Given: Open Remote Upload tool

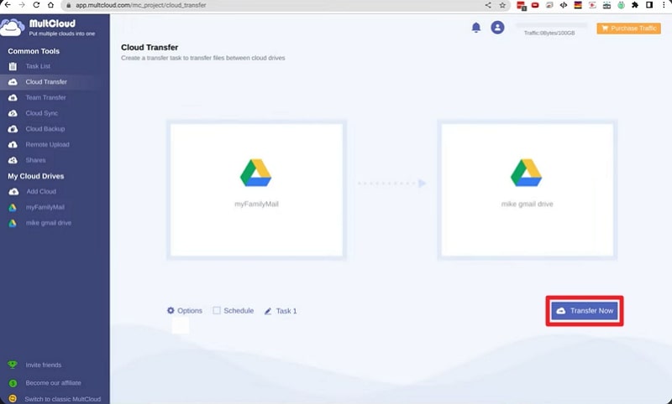Looking at the screenshot, I should pyautogui.click(x=47, y=144).
